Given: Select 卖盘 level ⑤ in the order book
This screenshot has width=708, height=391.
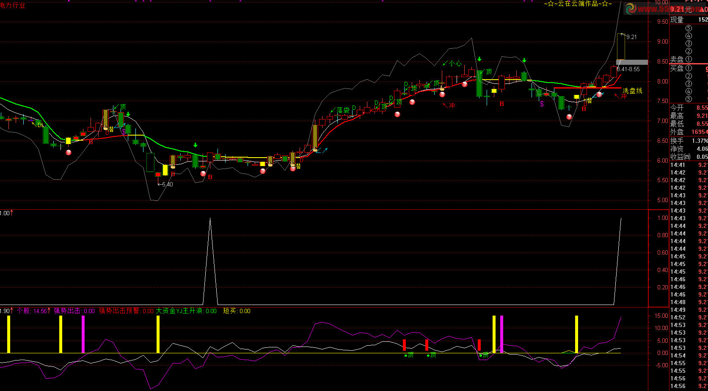Looking at the screenshot, I should [x=689, y=28].
